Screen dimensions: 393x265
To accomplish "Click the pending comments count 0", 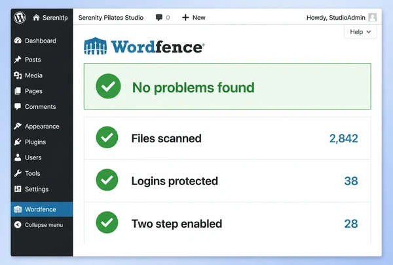I will click(168, 18).
